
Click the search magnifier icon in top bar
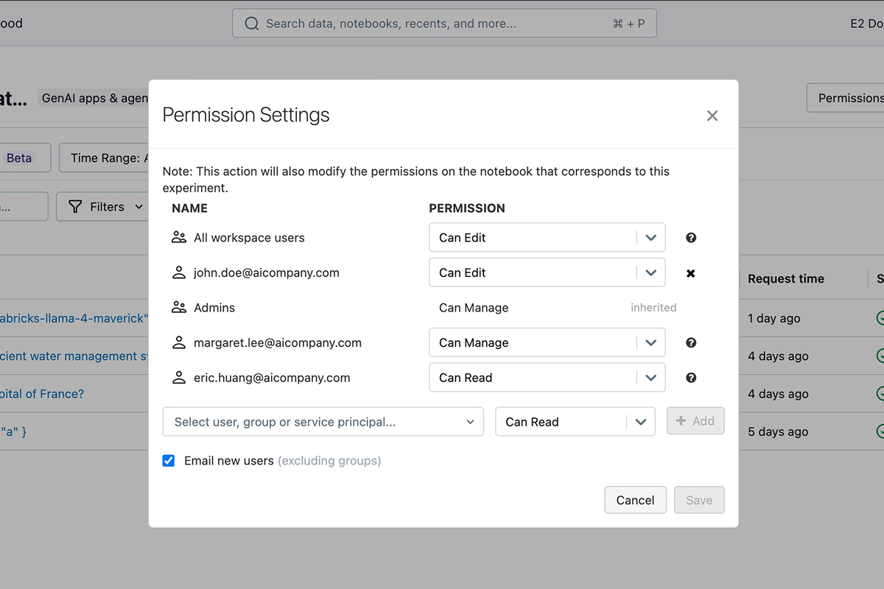tap(251, 24)
